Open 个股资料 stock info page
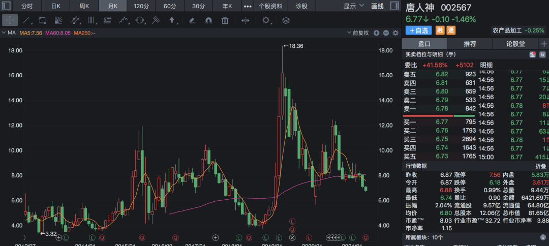549x246 pixels. pyautogui.click(x=270, y=6)
